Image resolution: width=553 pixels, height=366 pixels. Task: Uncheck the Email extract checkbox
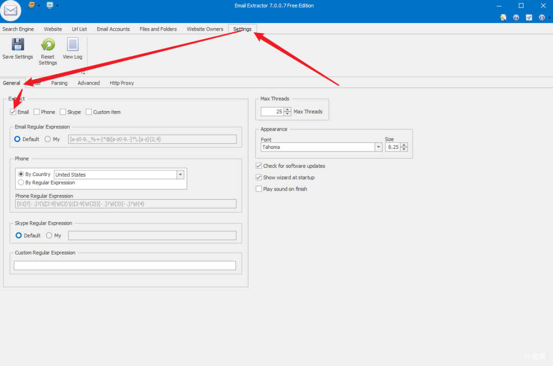tap(13, 112)
